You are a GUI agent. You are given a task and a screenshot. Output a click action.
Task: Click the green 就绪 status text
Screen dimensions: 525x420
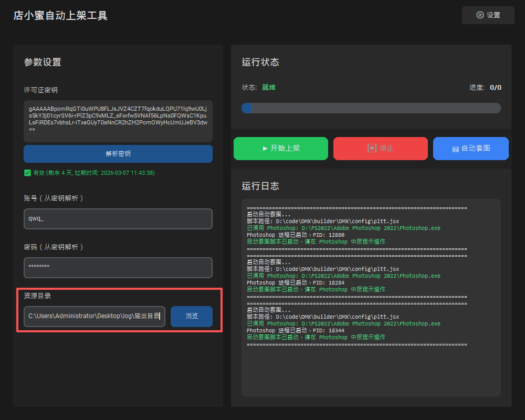pyautogui.click(x=269, y=87)
